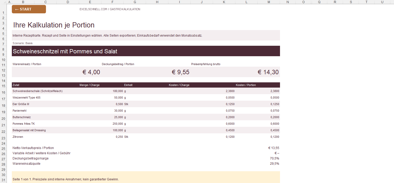Click the Wareneinsatzquote label
This screenshot has width=394, height=183.
click(27, 164)
